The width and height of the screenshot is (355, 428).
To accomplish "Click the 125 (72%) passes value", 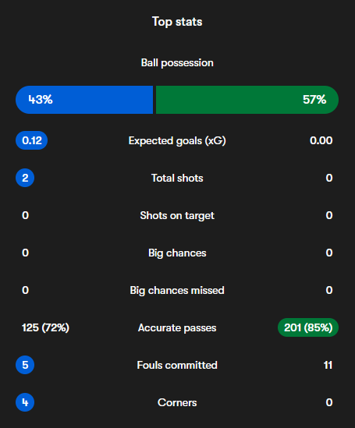I will 45,328.
